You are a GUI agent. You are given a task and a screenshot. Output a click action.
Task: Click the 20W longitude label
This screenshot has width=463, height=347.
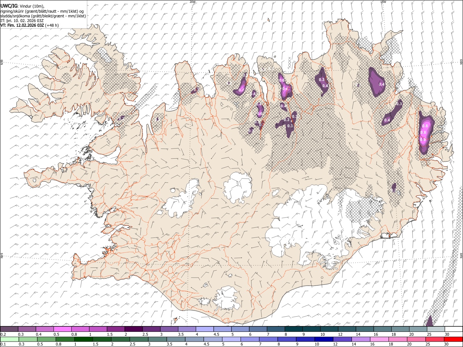tap(192, 2)
